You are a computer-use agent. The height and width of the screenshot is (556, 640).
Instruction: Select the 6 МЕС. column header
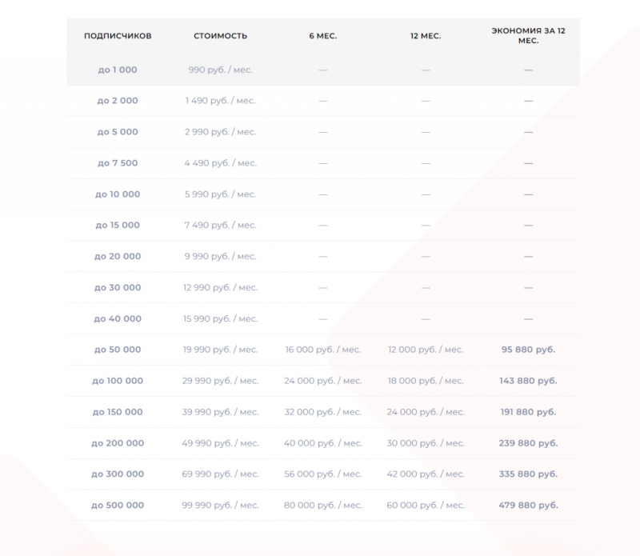323,36
